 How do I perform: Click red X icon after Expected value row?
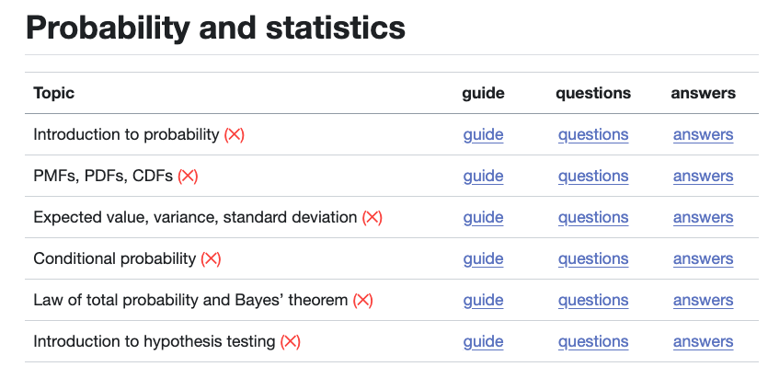372,217
